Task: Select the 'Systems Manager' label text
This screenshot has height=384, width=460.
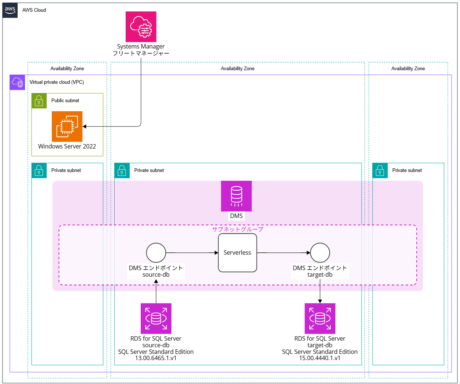Action: [141, 46]
